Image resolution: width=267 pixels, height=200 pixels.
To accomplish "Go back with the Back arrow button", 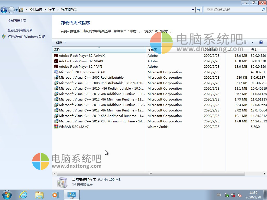I will coord(4,10).
